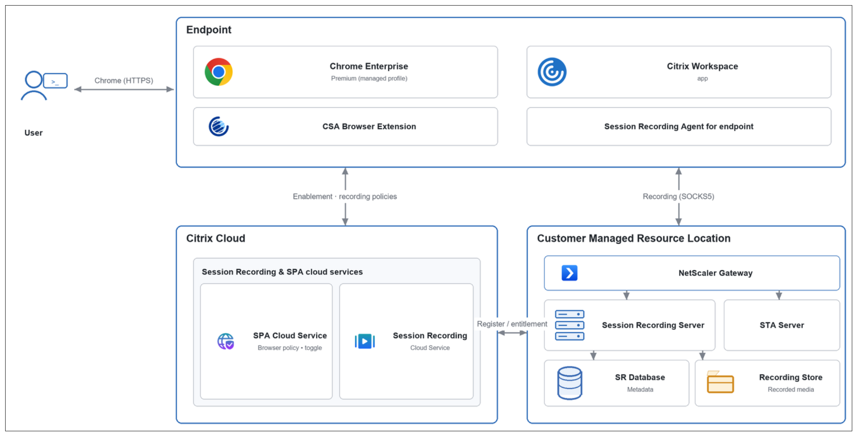Click the Recording Store folder icon
857x438 pixels.
click(720, 382)
